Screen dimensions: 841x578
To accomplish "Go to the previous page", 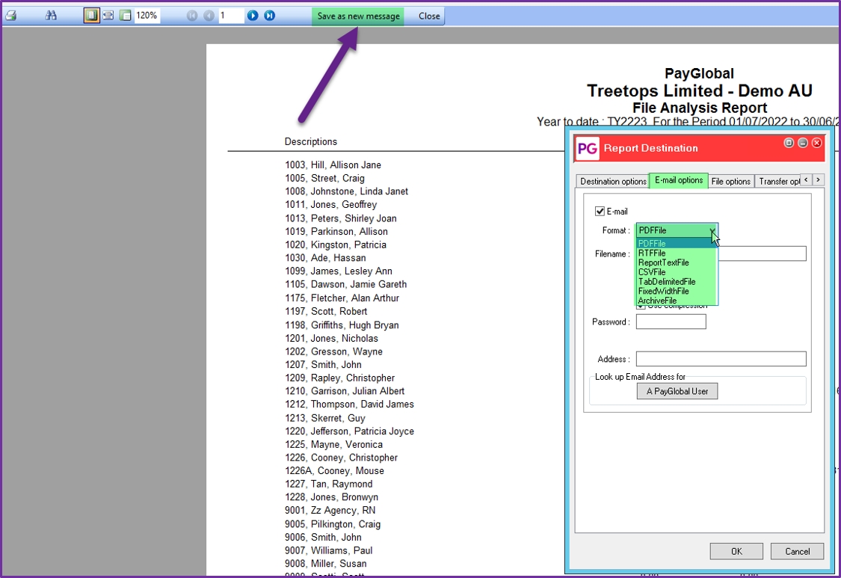I will tap(209, 16).
